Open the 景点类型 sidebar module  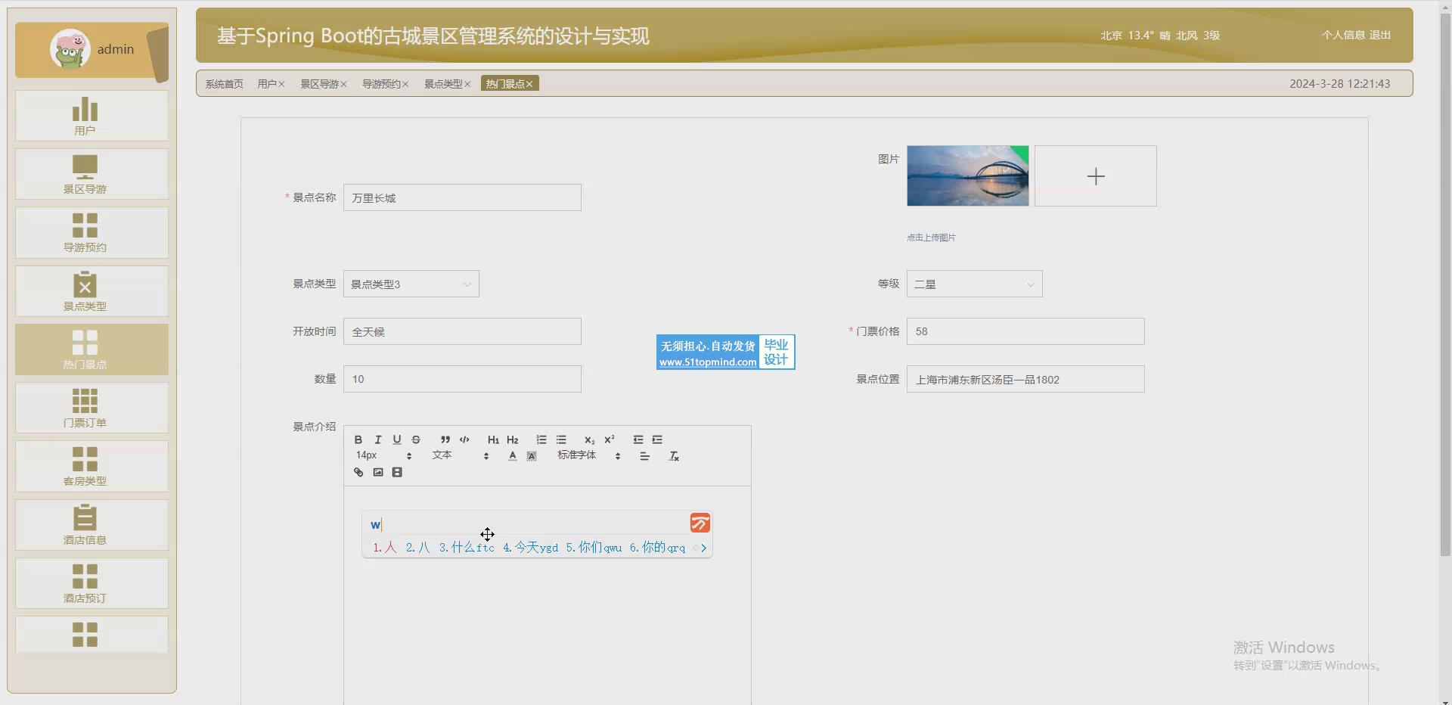[x=92, y=291]
